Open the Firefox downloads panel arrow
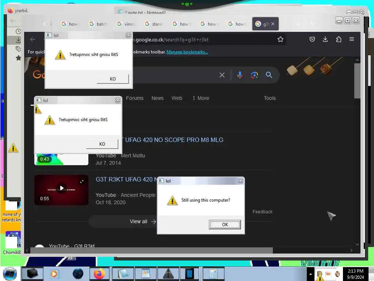Screen dimensions: 374x281 325,39
